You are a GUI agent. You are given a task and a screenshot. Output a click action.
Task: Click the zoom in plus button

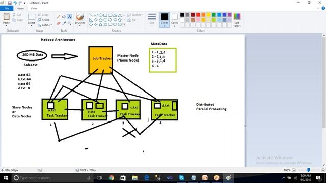click(323, 170)
